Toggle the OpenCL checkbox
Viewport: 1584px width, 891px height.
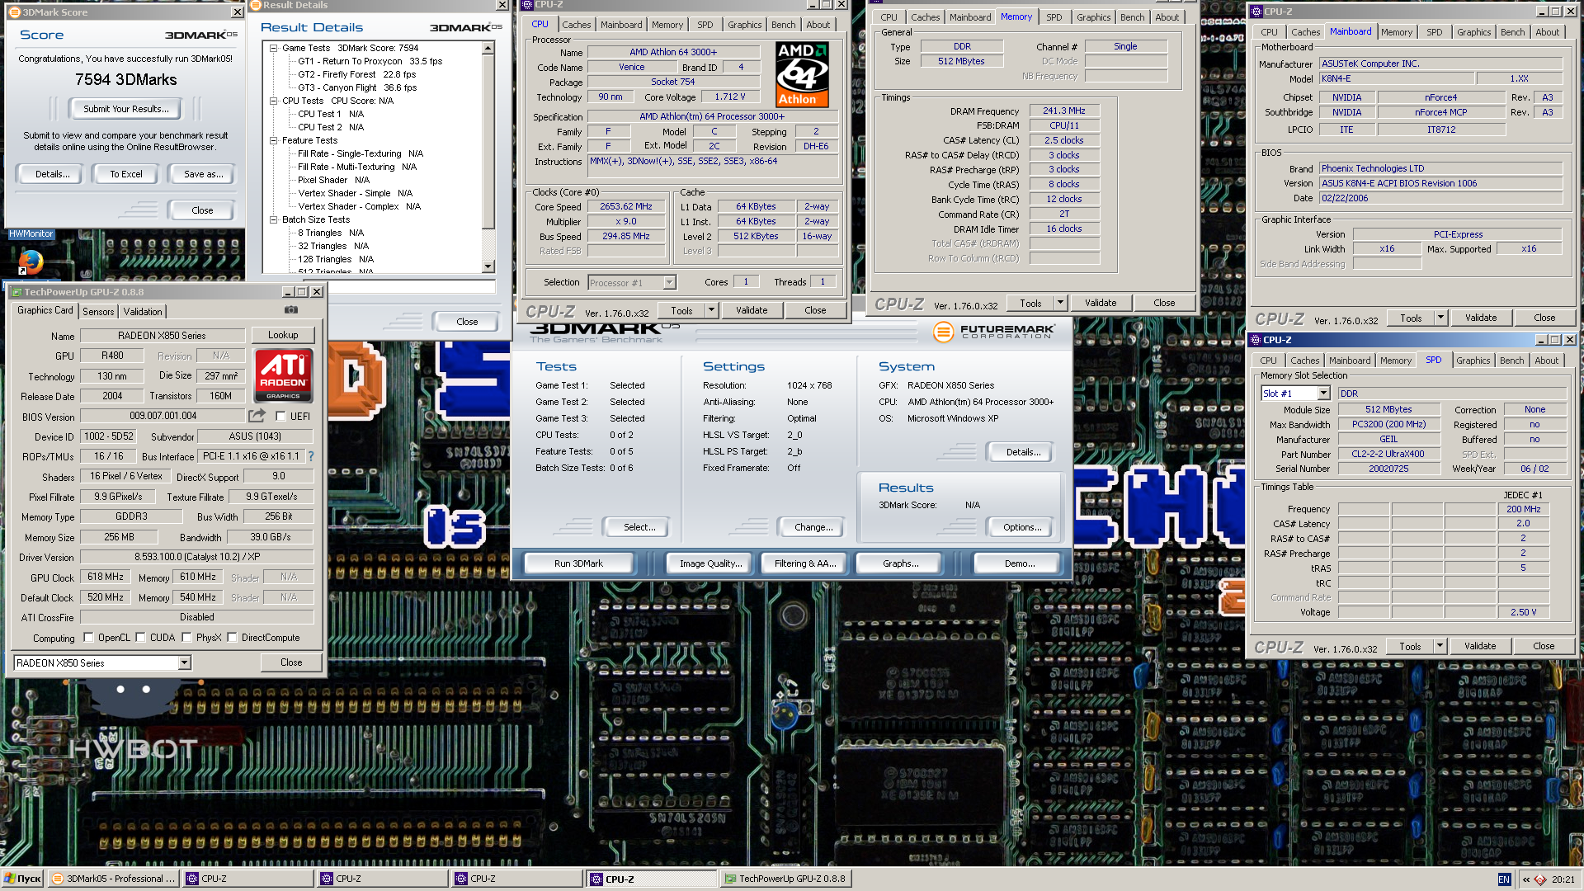(x=88, y=637)
